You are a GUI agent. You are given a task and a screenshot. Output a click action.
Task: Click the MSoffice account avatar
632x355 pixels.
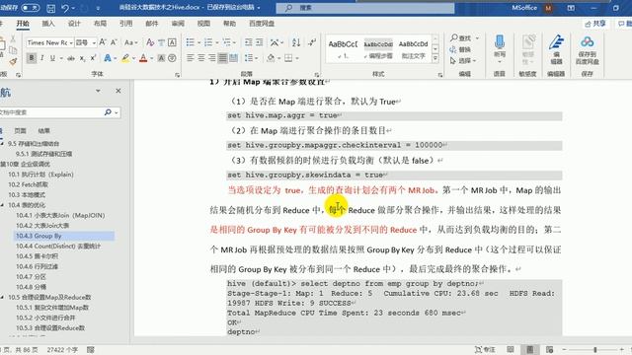pos(548,8)
